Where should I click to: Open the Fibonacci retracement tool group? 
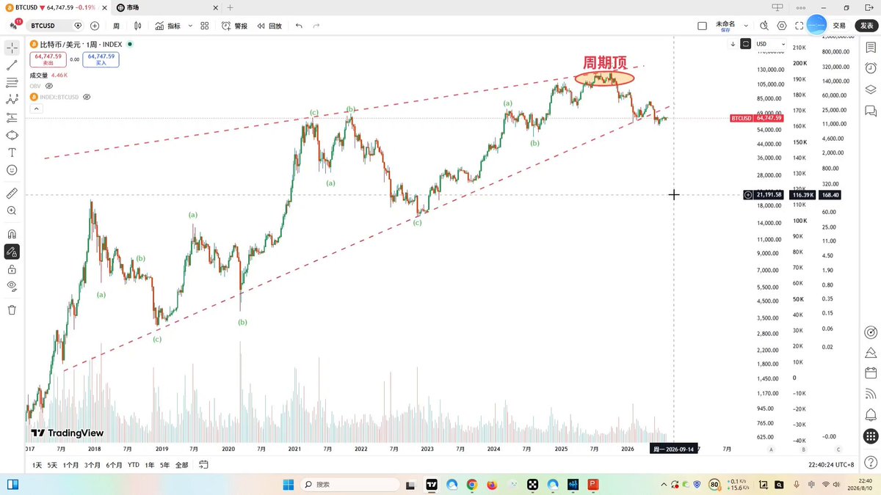[12, 82]
